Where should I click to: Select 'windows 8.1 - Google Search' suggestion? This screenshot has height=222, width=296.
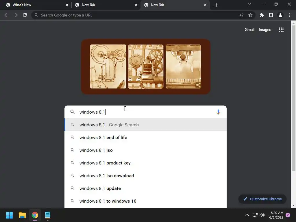145,125
